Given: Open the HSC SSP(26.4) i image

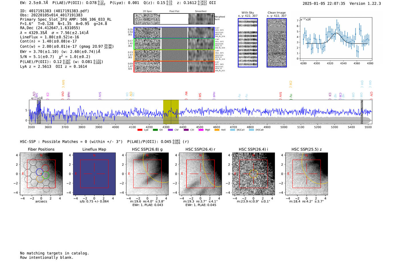Looking at the screenshot, I should click(253, 174).
